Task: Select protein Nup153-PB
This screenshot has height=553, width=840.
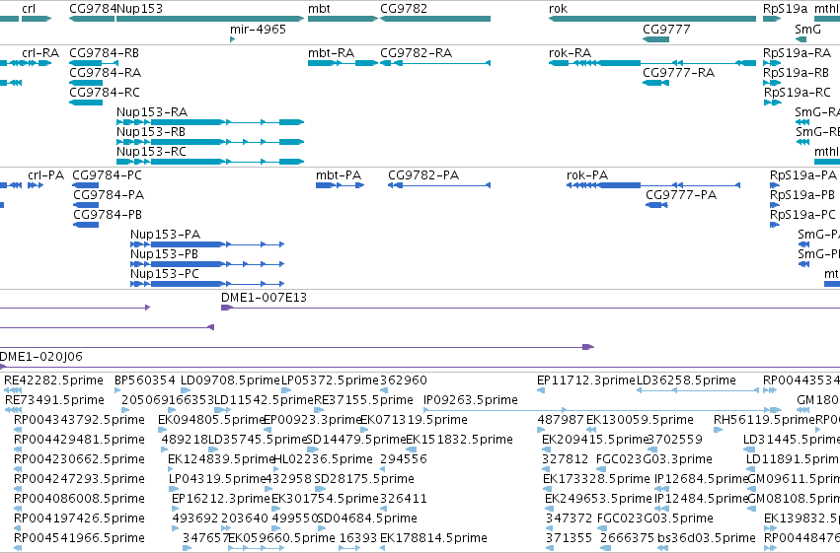Action: click(x=206, y=264)
